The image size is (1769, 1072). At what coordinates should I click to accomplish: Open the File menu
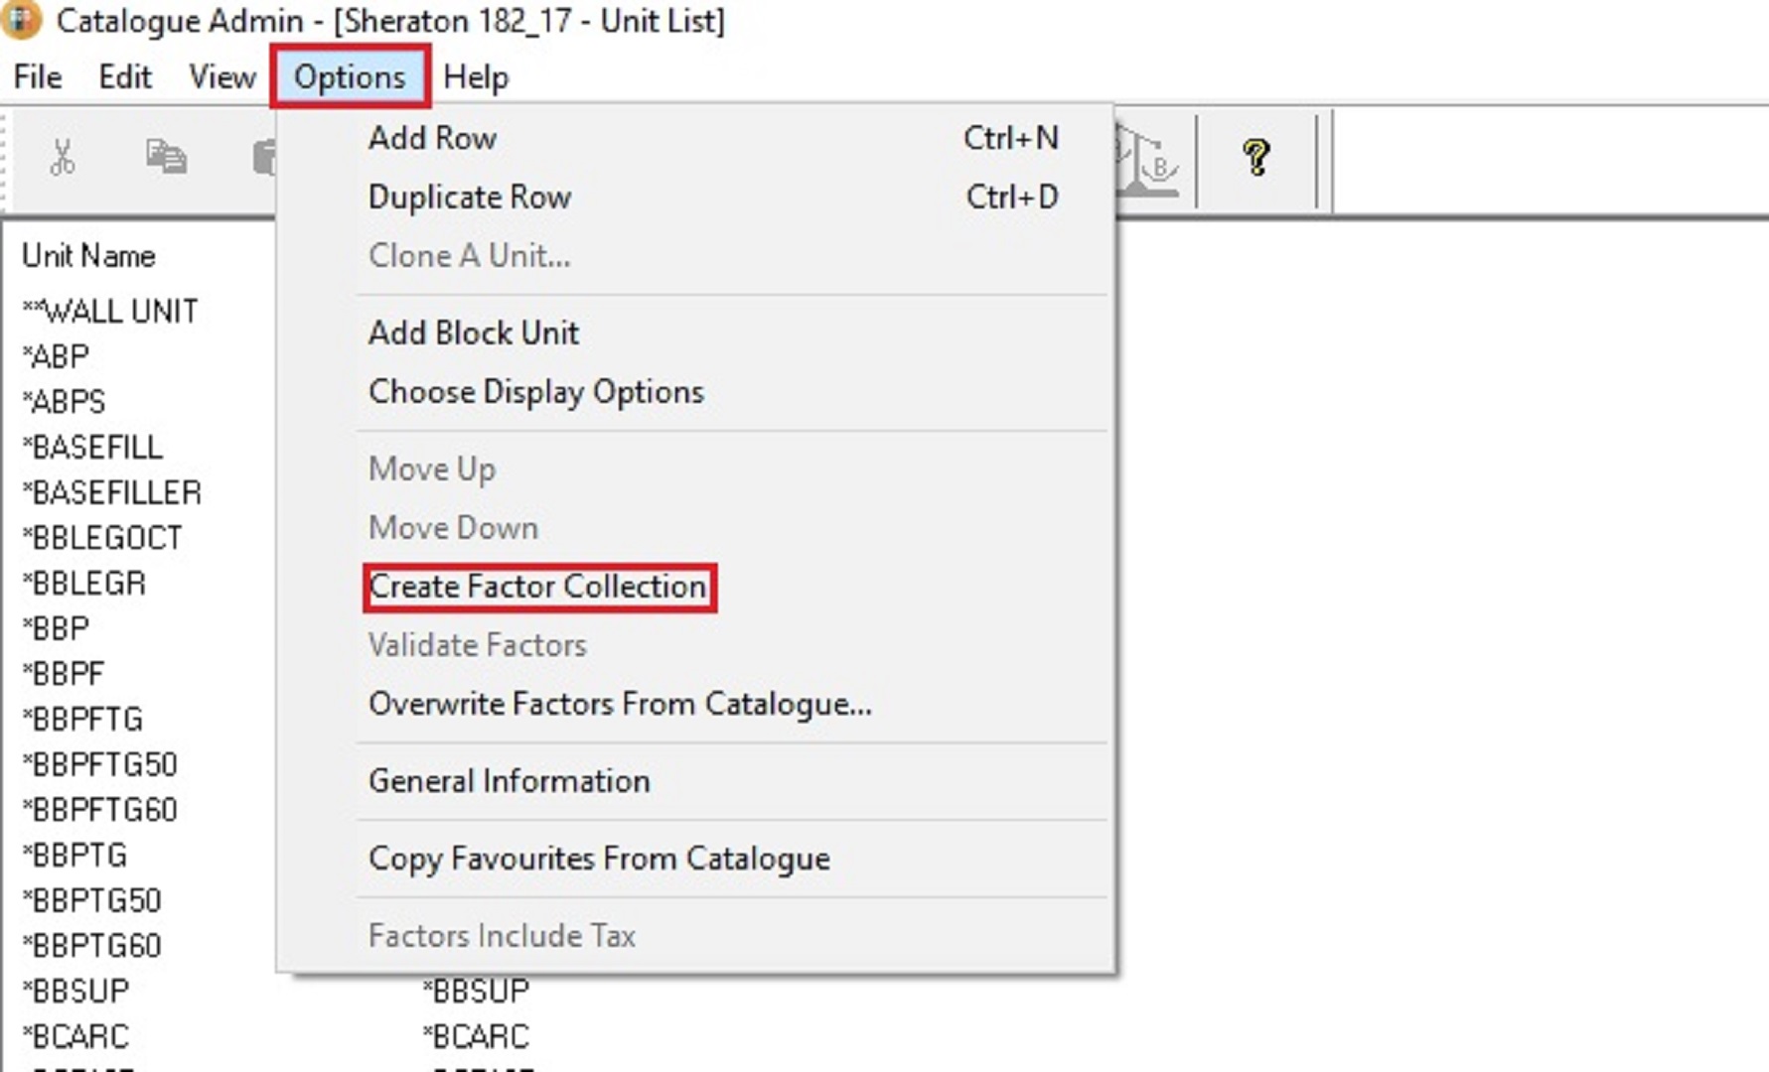tap(38, 76)
